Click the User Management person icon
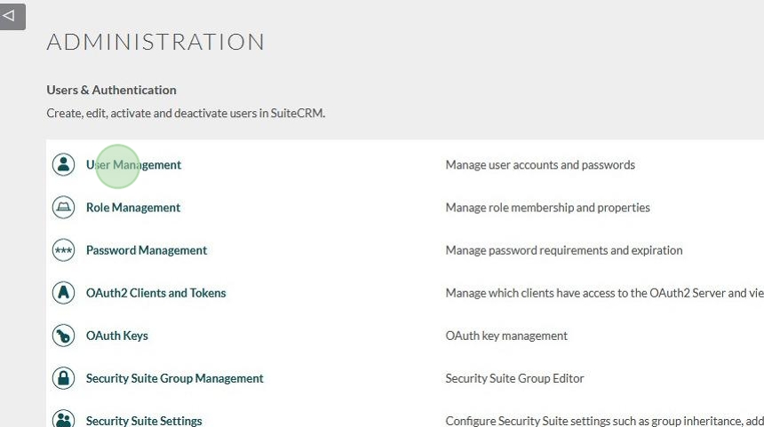The image size is (764, 427). pyautogui.click(x=63, y=165)
